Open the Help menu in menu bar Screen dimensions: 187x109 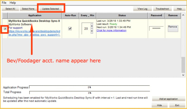point(13,3)
